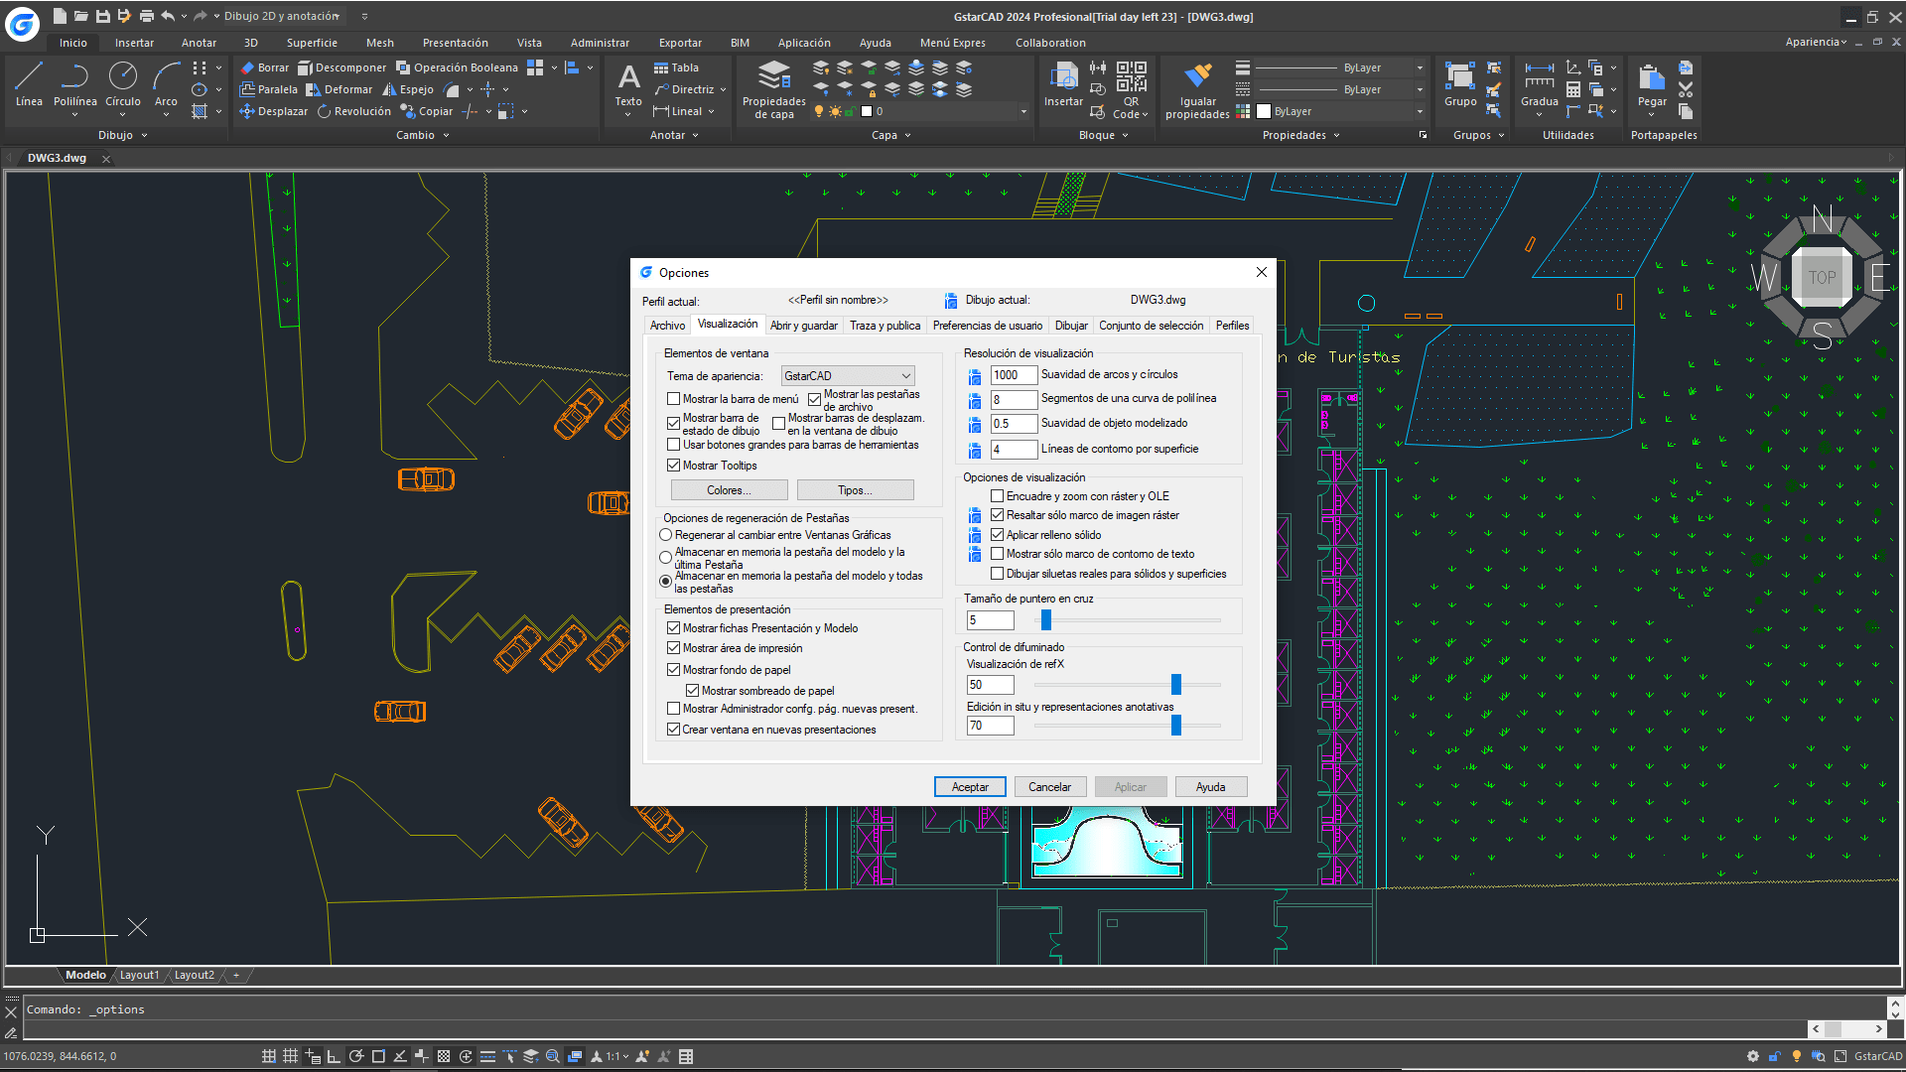Click the Suavidad de arcos input field
Image resolution: width=1906 pixels, height=1072 pixels.
[1014, 375]
